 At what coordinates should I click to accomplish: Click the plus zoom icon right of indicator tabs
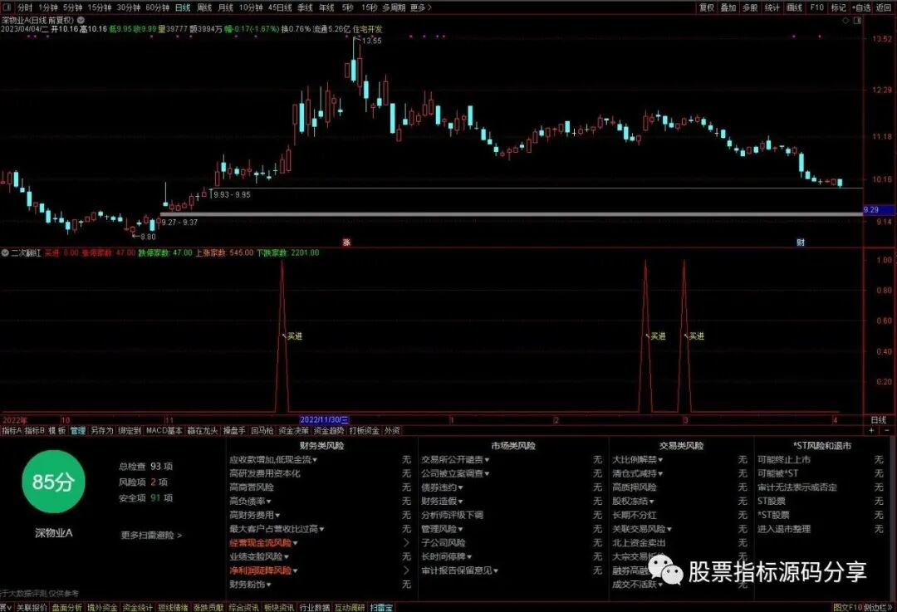(x=871, y=430)
